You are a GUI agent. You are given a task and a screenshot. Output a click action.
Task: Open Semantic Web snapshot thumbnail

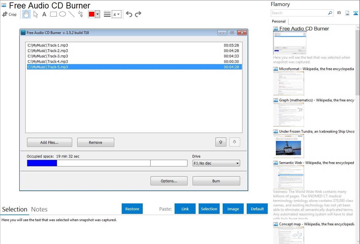288,177
